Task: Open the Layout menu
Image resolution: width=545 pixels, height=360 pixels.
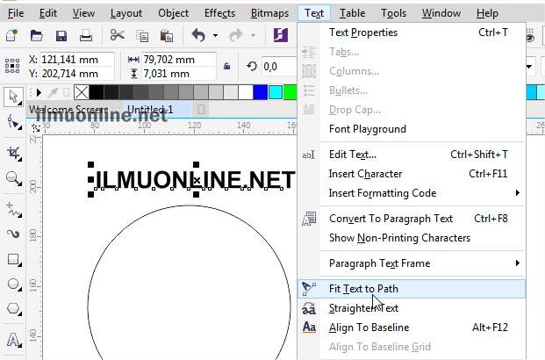Action: [x=126, y=13]
